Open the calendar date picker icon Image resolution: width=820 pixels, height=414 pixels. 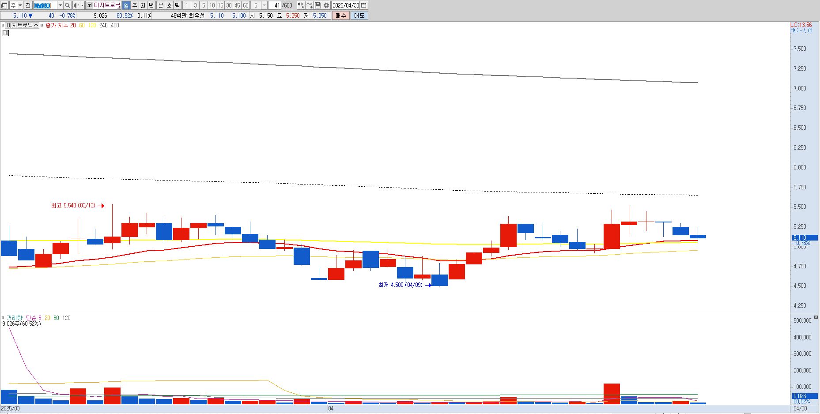(364, 5)
